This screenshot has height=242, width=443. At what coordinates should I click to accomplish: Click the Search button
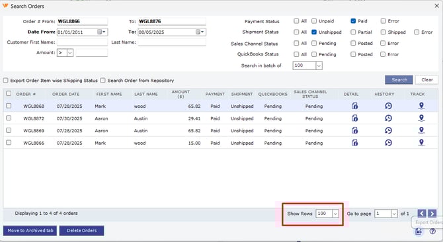tap(399, 80)
